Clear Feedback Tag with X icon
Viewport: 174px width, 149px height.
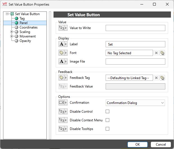pyautogui.click(x=156, y=78)
